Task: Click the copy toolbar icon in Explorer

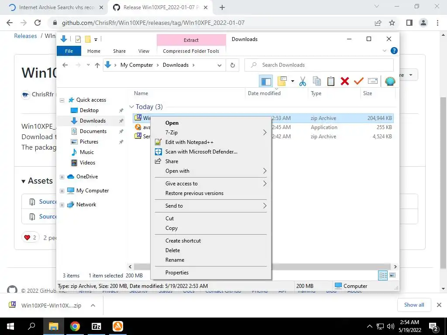Action: tap(317, 81)
